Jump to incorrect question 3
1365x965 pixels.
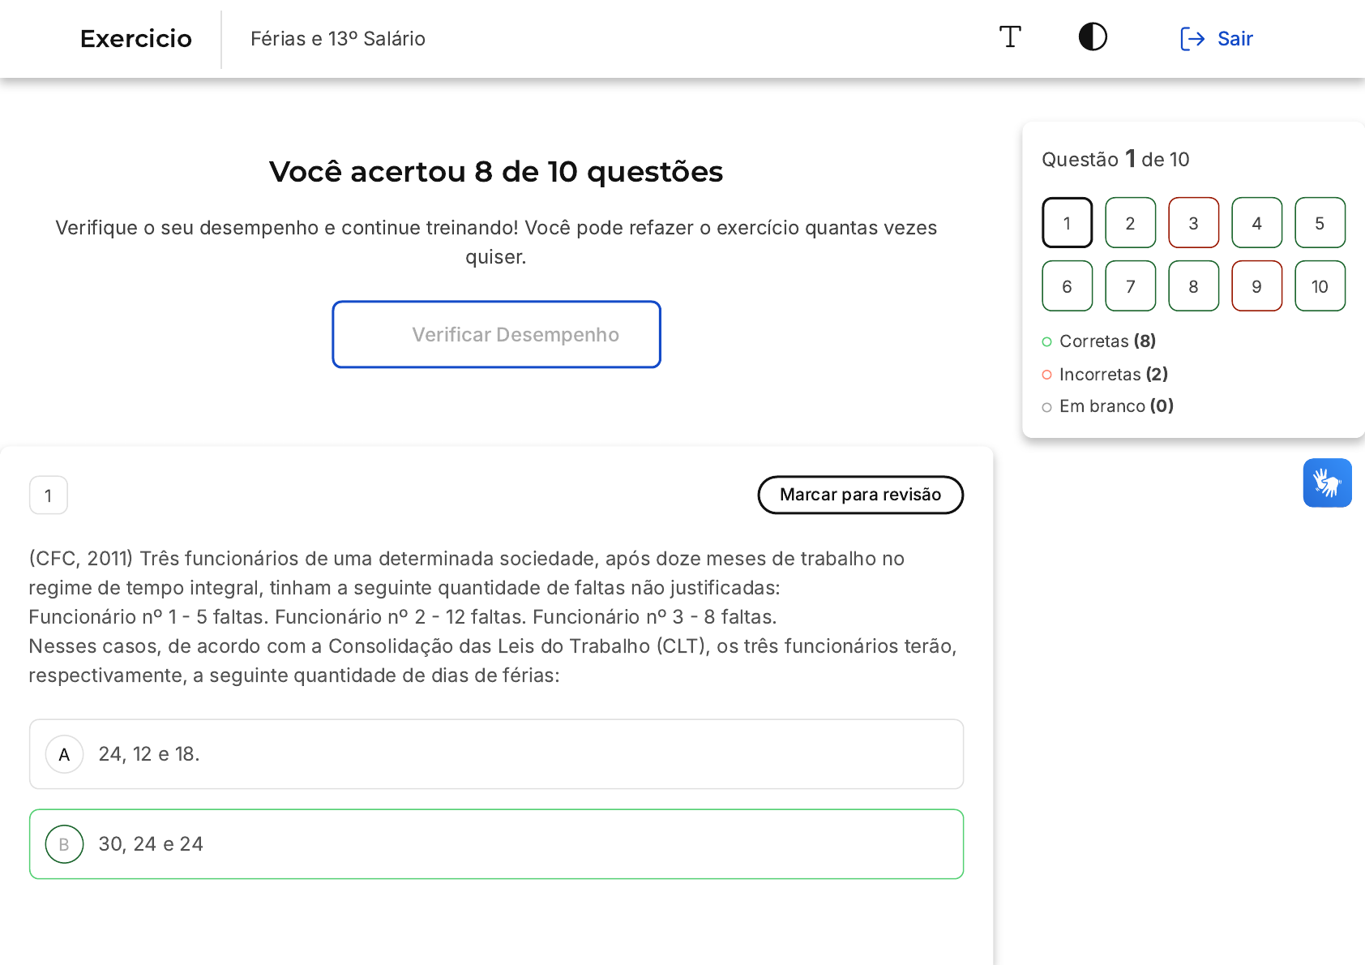[x=1193, y=223]
